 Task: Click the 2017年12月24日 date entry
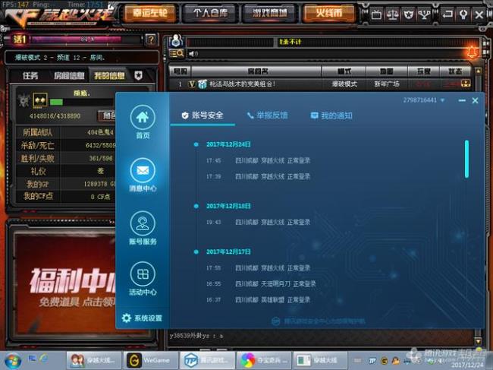[x=228, y=144]
